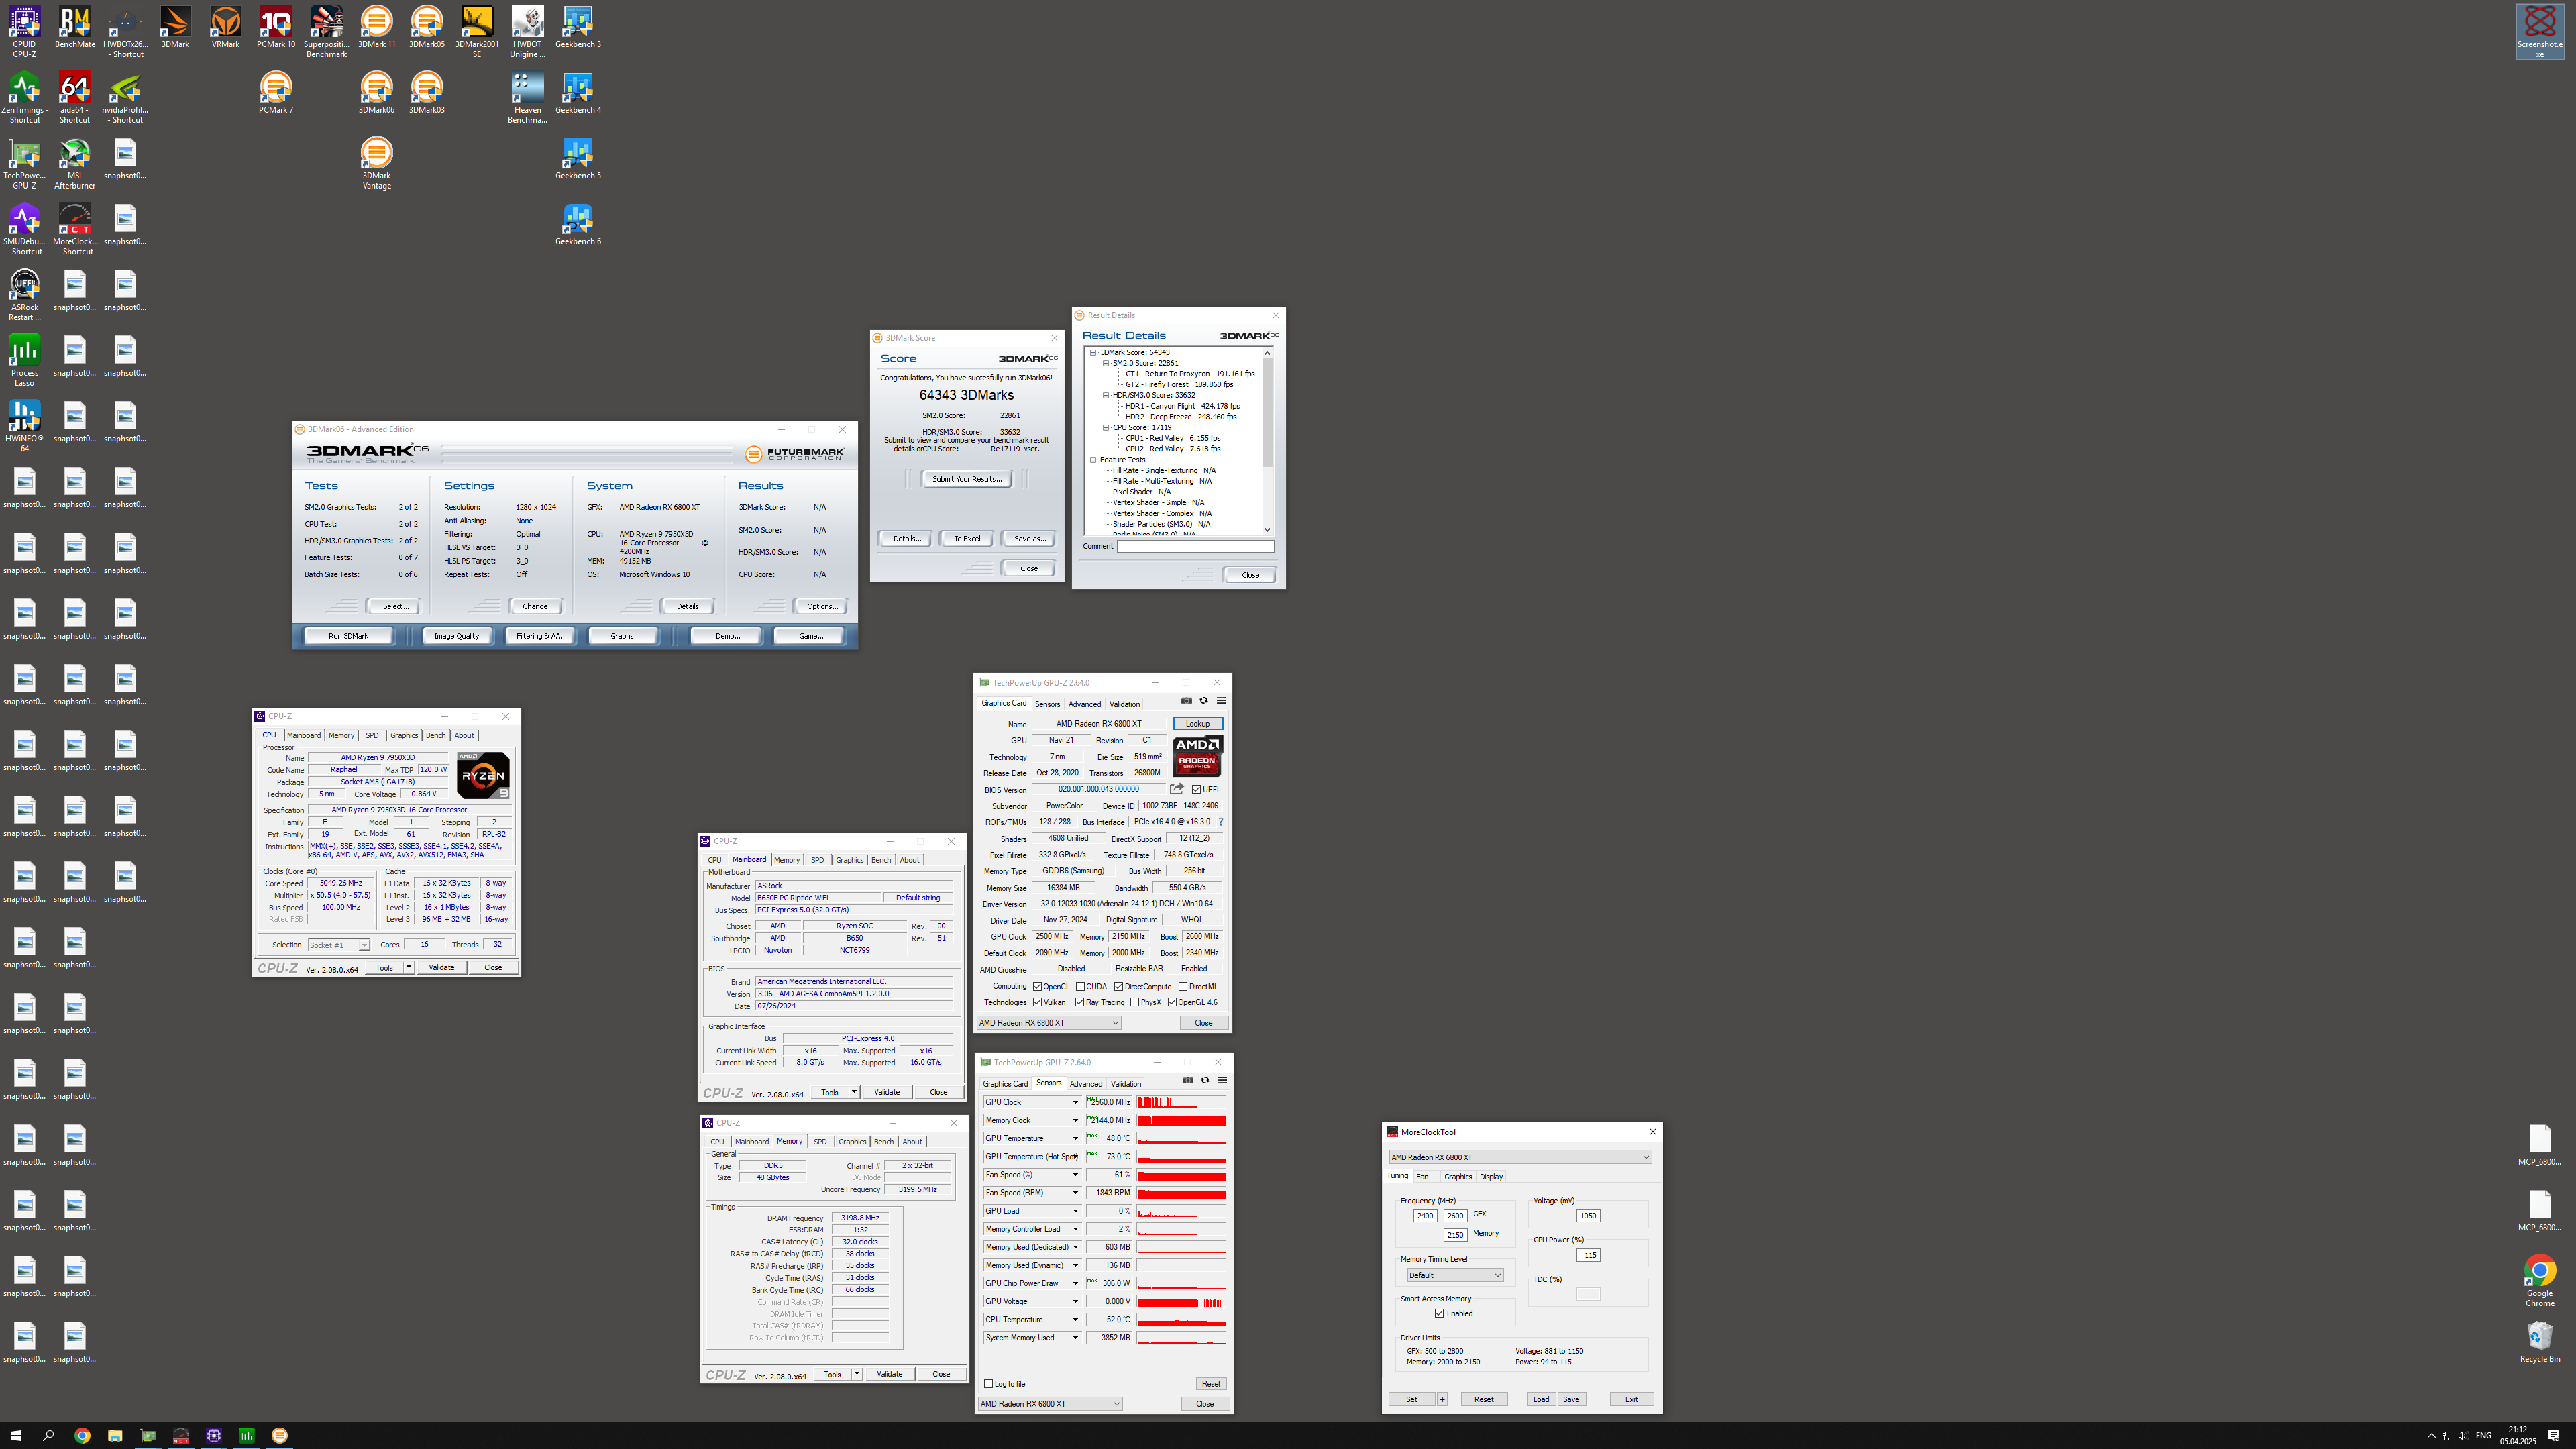Image resolution: width=2576 pixels, height=1449 pixels.
Task: Open Memory Timing Level dropdown in MoreClockTool
Action: [1454, 1275]
